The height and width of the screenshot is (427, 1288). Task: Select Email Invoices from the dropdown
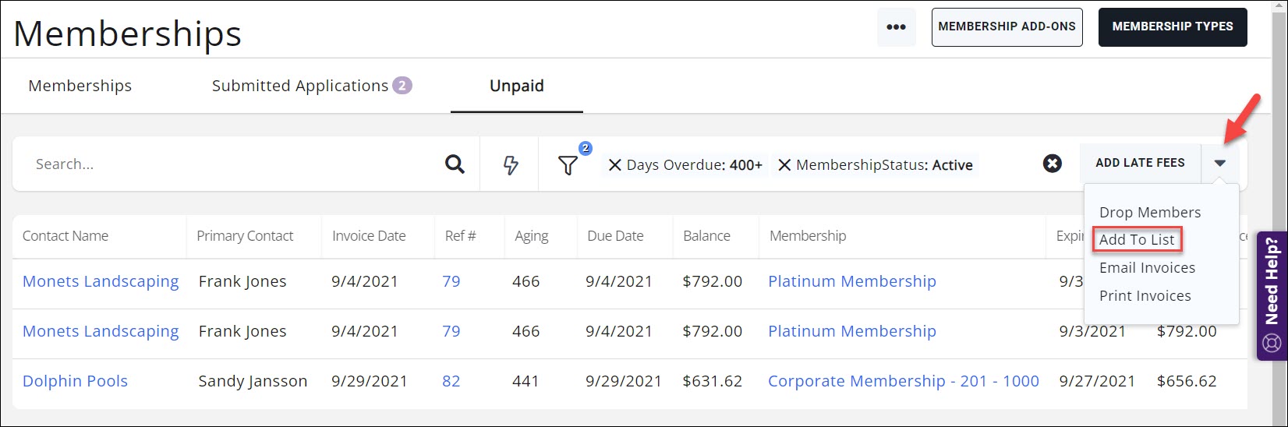pyautogui.click(x=1147, y=268)
